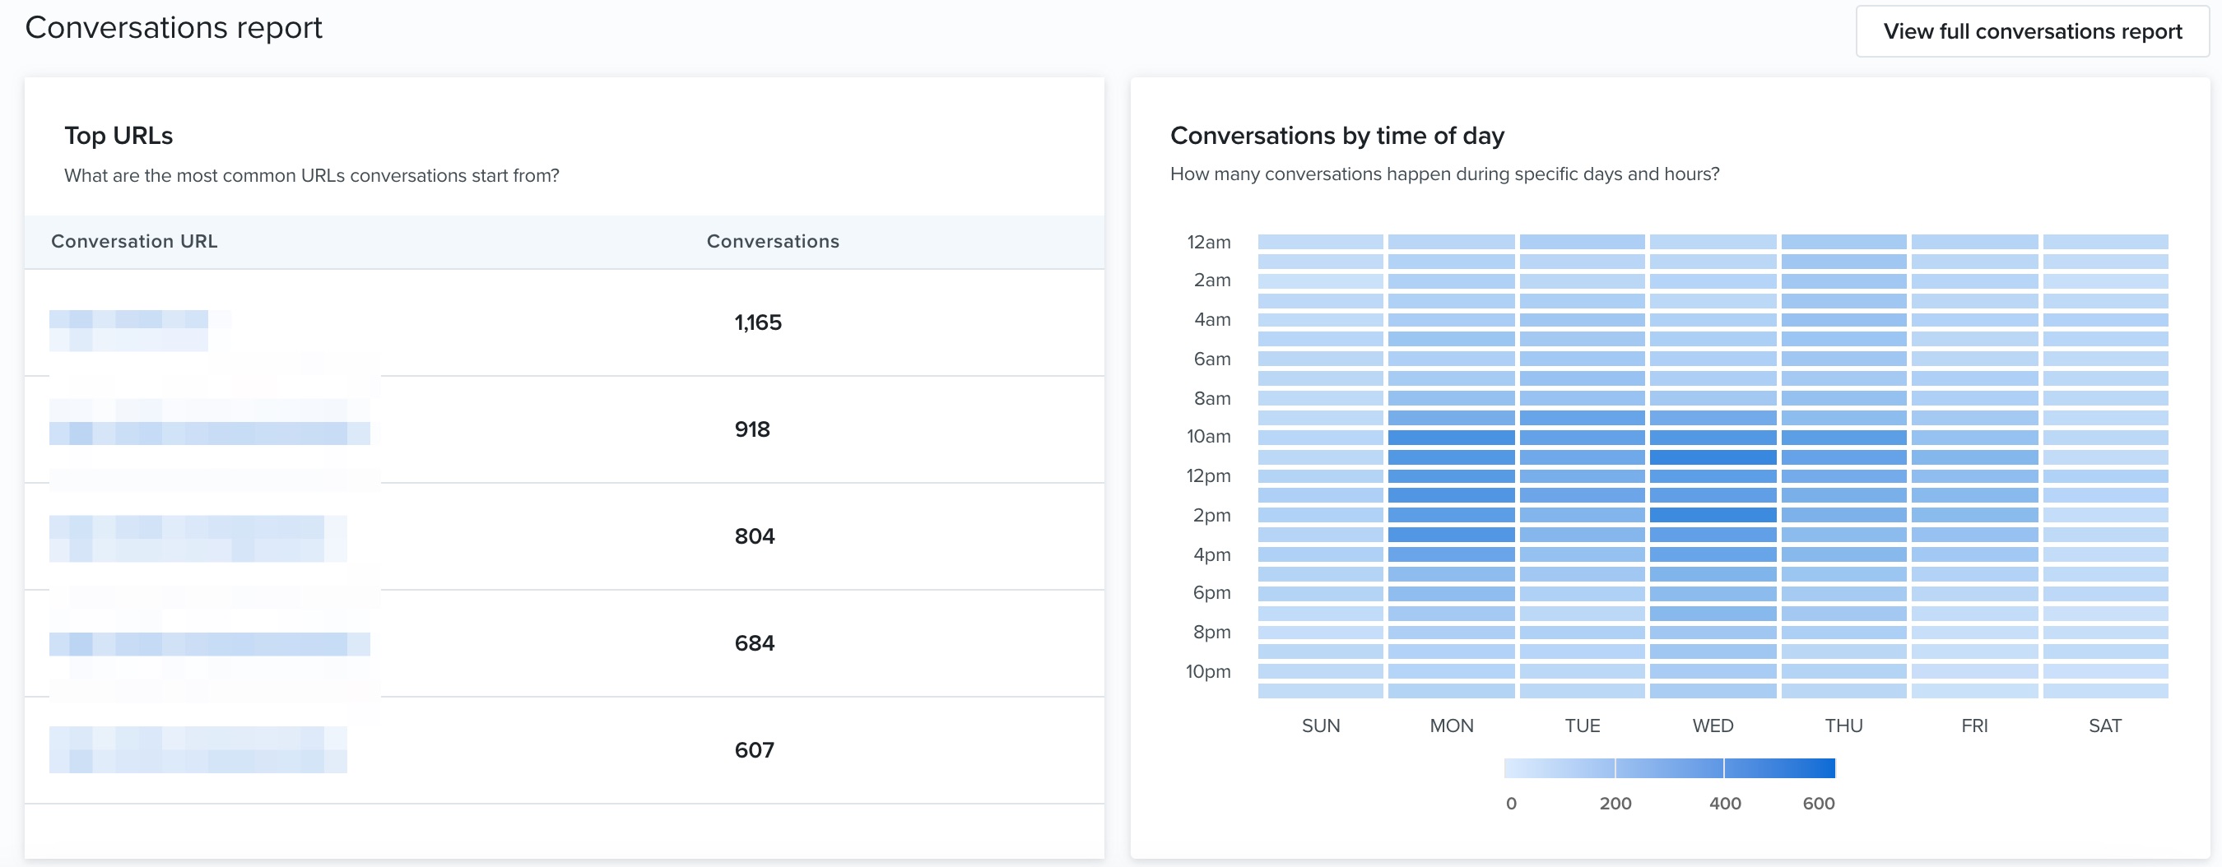2222x867 pixels.
Task: Click the 12pm hour label
Action: [1208, 475]
